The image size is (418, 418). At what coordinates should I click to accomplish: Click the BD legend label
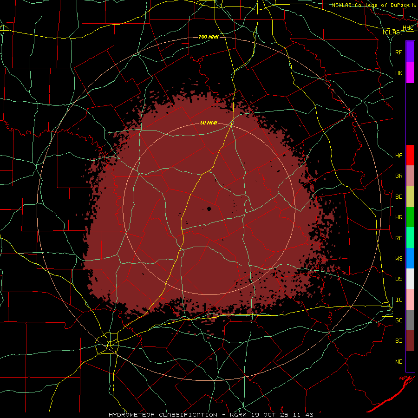(x=398, y=197)
